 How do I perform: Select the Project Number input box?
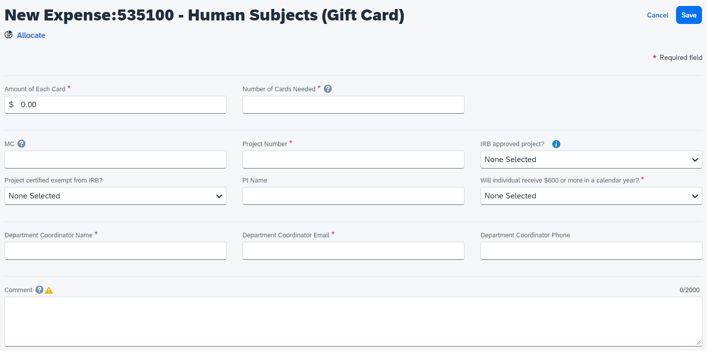(x=353, y=160)
